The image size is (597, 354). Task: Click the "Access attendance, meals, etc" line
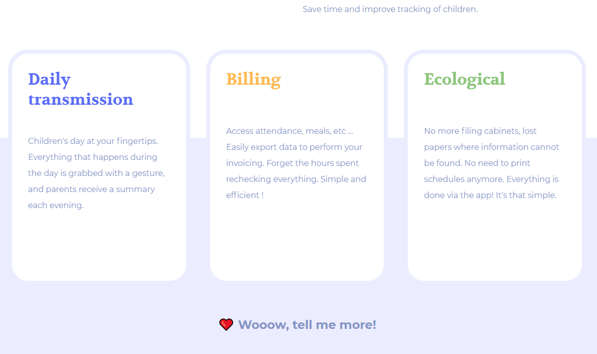pos(290,131)
